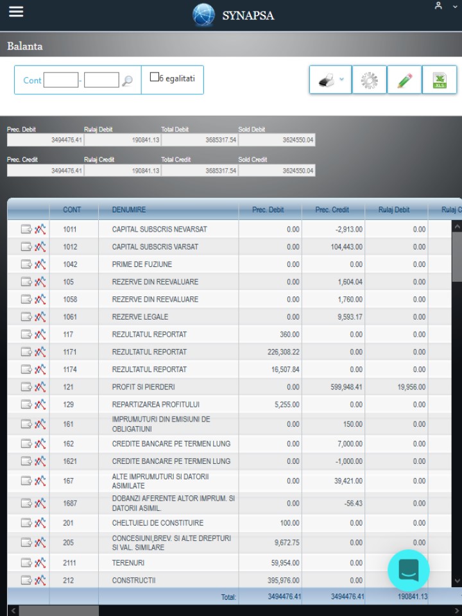Export to XLS with the Excel icon
The width and height of the screenshot is (462, 616).
(439, 80)
